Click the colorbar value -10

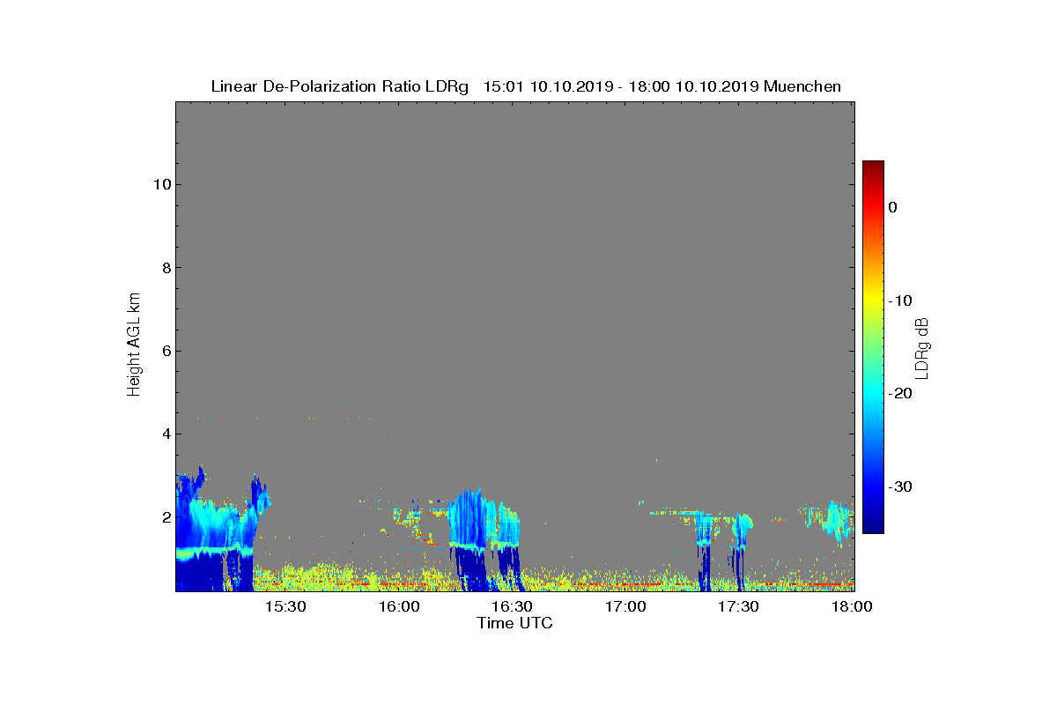[899, 301]
